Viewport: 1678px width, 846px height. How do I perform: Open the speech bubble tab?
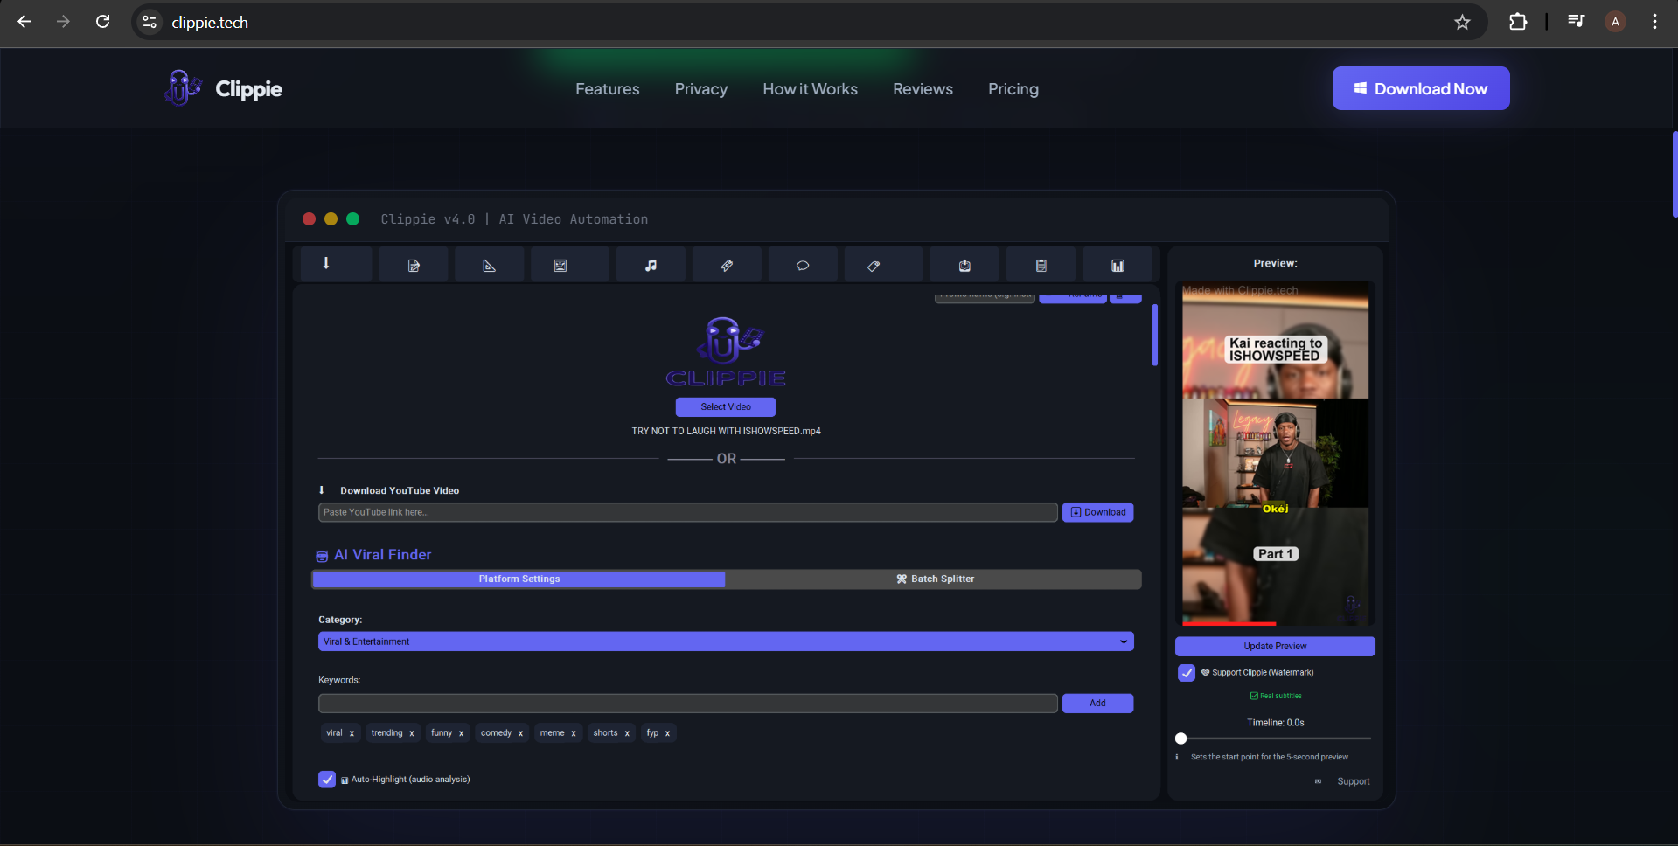tap(803, 265)
